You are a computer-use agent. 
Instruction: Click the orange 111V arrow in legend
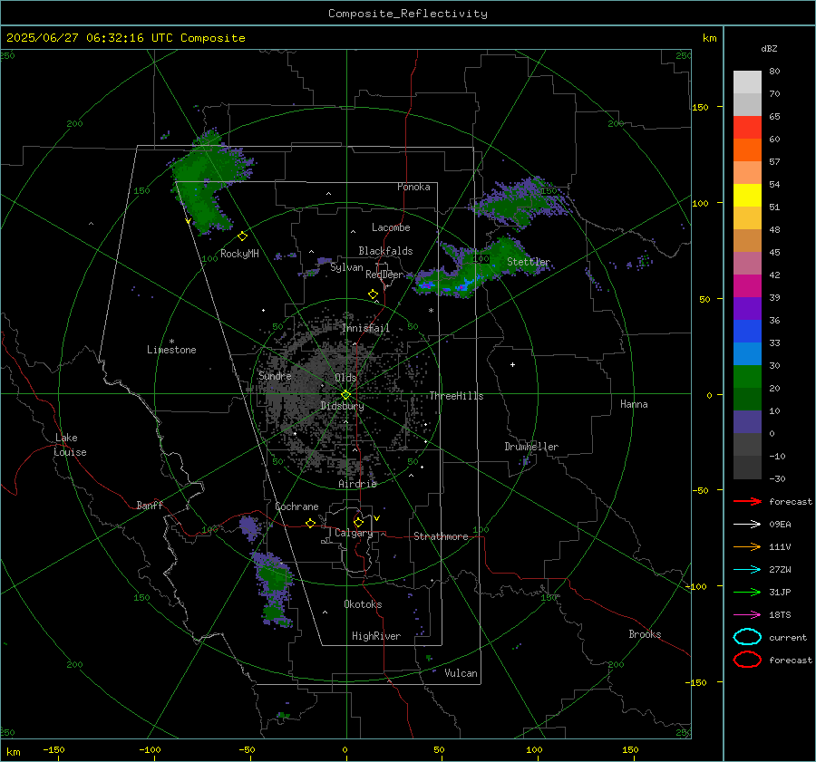coord(747,546)
